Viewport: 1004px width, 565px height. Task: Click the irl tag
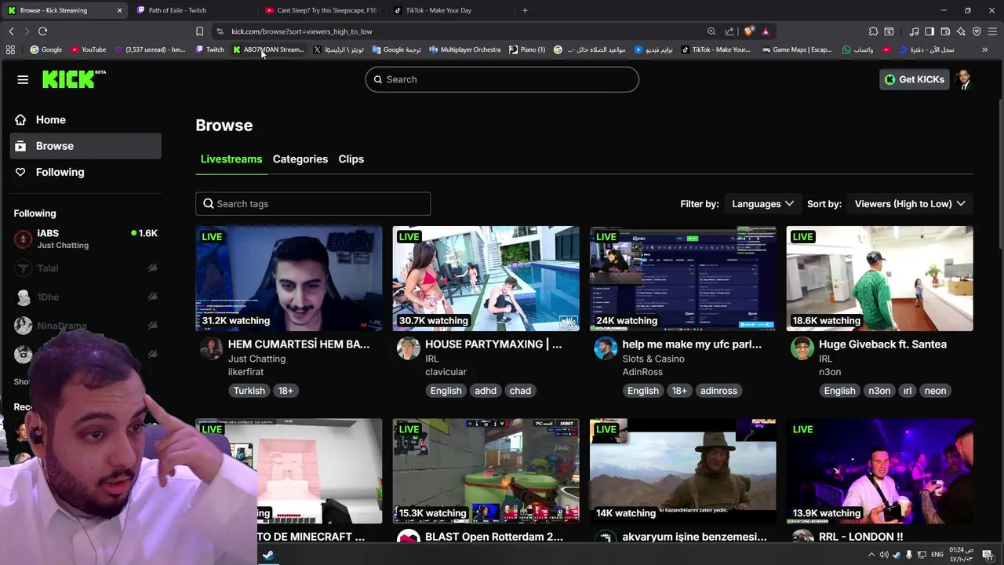[x=907, y=391]
